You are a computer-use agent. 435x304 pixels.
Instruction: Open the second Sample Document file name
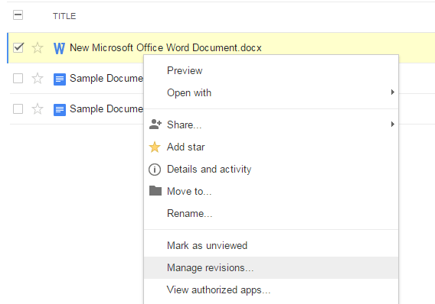coord(106,108)
